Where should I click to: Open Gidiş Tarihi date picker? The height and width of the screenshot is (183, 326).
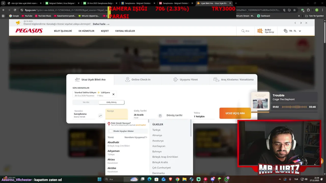tap(144, 114)
